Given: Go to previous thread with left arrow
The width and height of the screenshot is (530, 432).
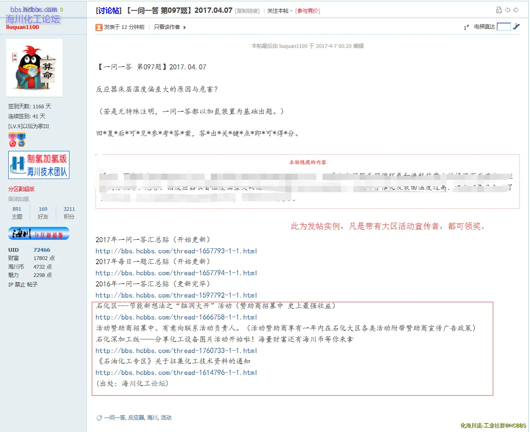Looking at the screenshot, I should click(508, 10).
